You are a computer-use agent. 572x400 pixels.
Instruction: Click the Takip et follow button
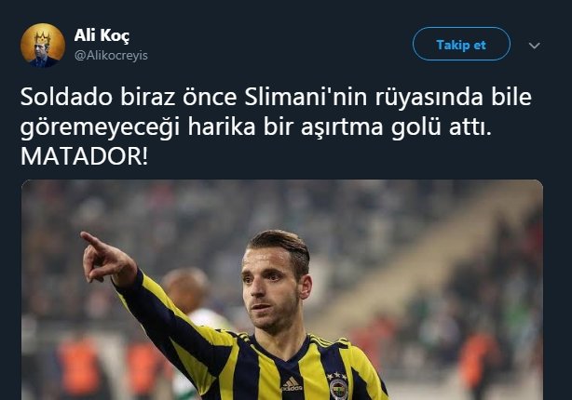tap(461, 44)
